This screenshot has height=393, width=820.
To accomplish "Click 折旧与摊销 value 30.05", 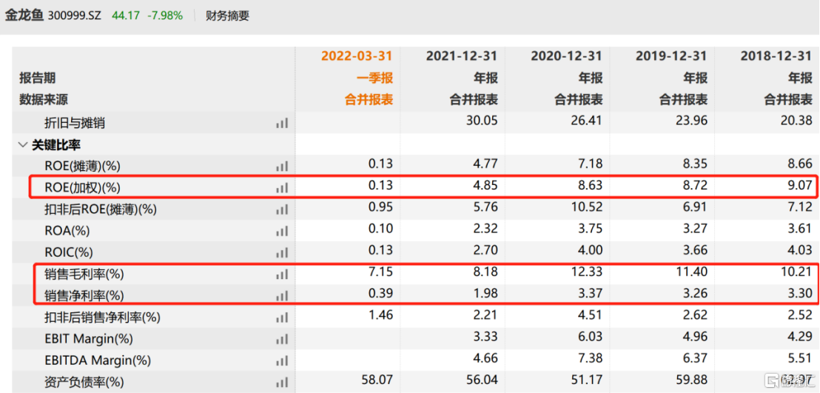I will click(x=483, y=122).
